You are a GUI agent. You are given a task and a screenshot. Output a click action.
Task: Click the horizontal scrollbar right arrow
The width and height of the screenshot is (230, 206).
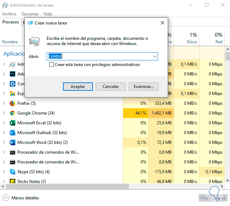tap(222, 186)
